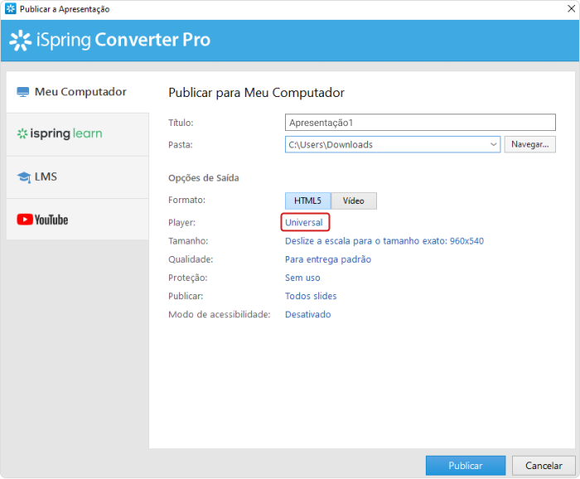Click the Publicar para Meu Computador heading

click(x=256, y=93)
